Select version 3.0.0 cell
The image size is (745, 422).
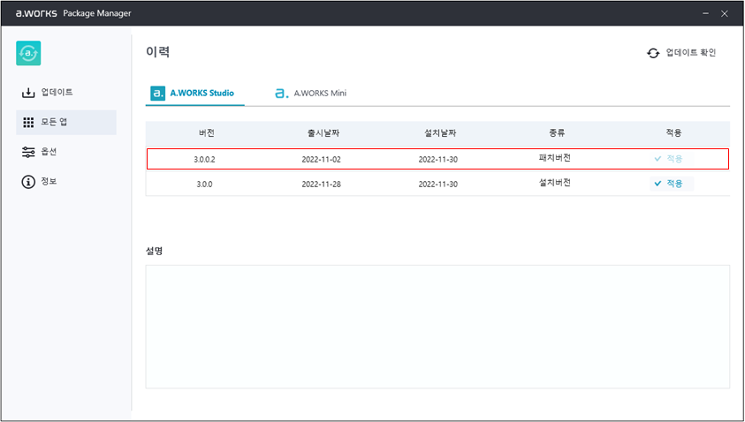204,185
